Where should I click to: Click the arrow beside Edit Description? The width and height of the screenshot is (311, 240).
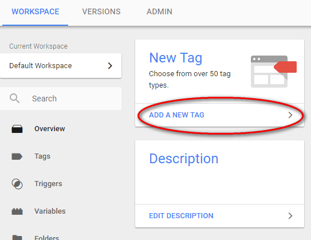point(290,216)
